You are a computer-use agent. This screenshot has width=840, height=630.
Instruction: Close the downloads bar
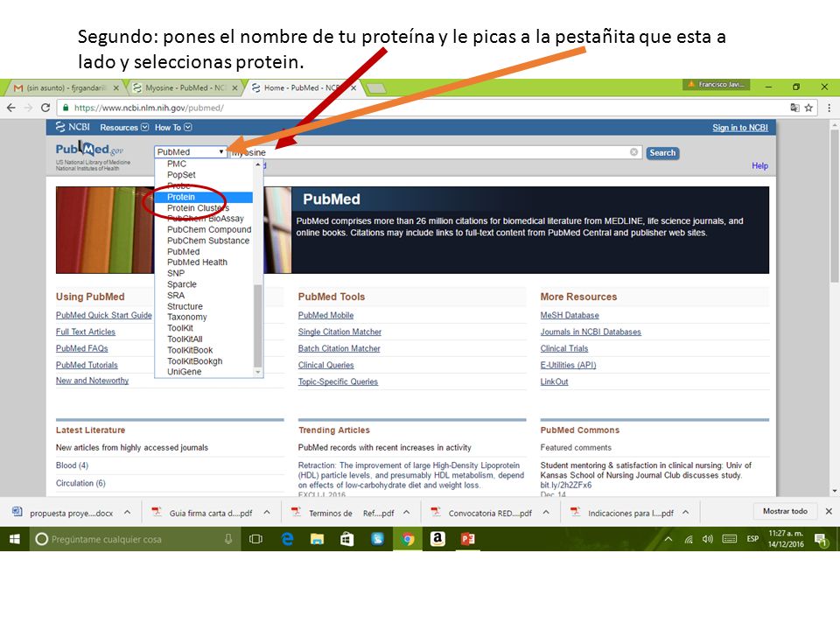(829, 511)
